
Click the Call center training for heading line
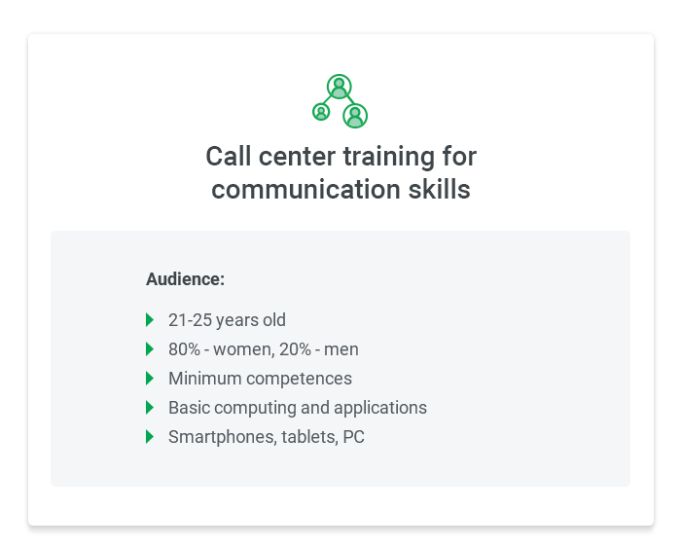click(x=340, y=157)
